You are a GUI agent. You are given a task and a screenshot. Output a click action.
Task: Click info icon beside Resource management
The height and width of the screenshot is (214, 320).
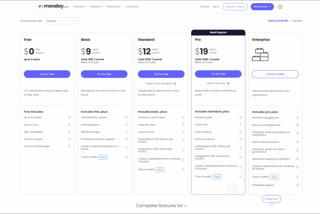[x=297, y=125]
